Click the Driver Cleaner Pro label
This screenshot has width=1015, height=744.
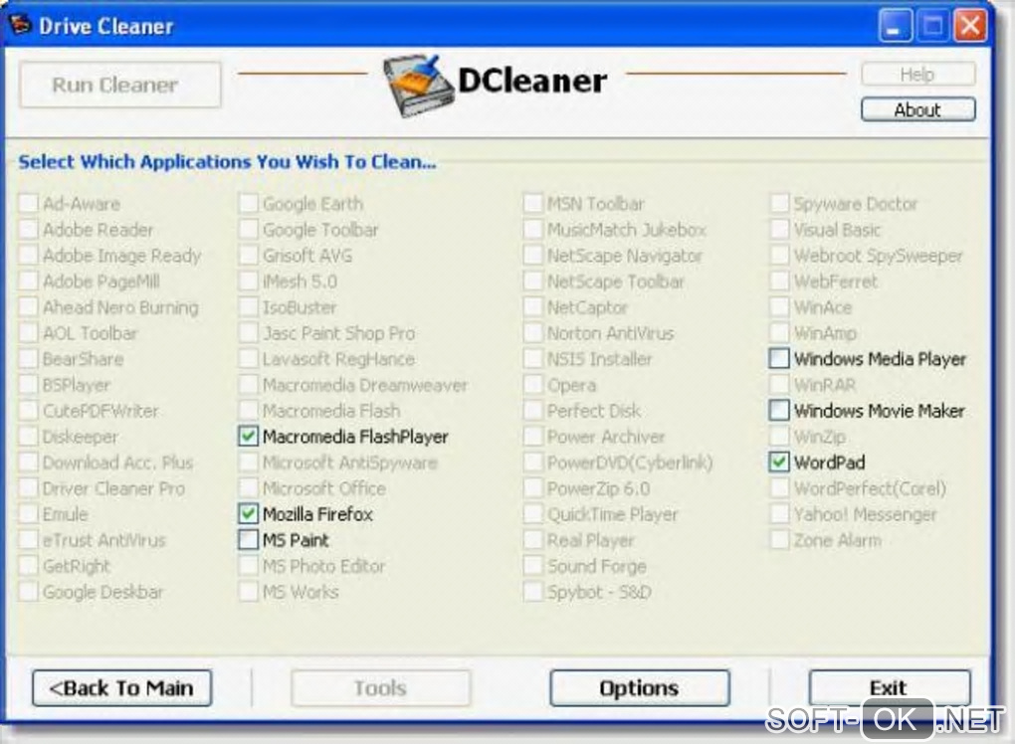pos(113,488)
